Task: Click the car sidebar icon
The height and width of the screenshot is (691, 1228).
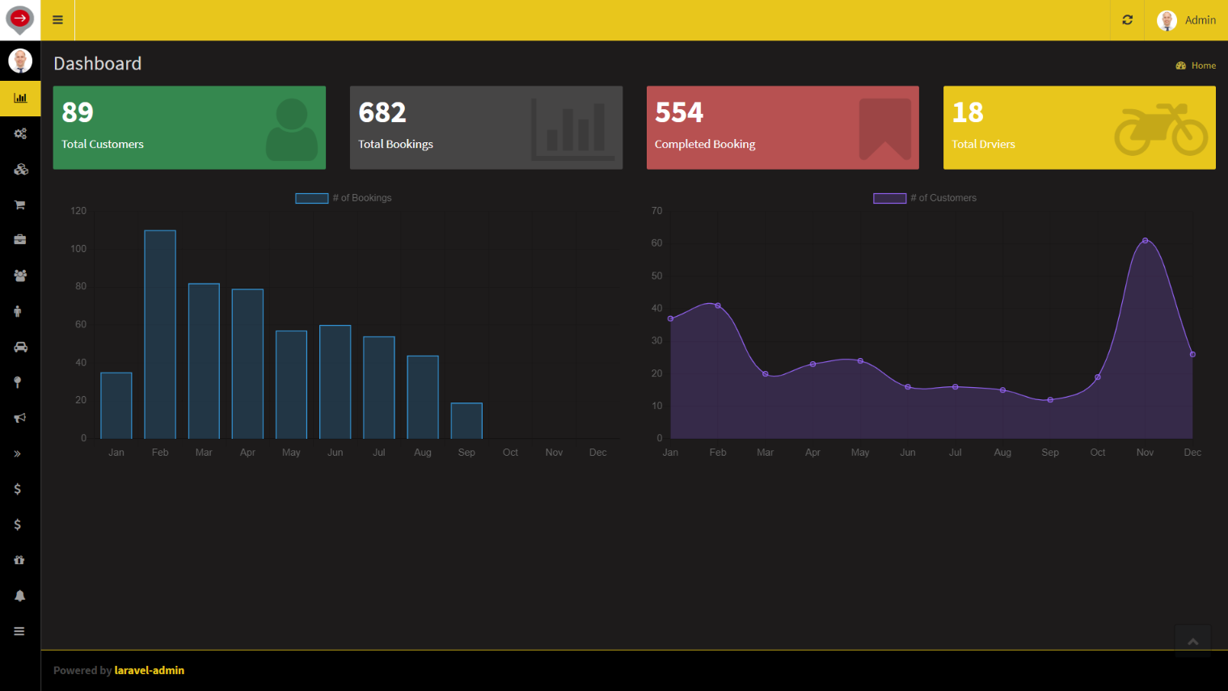Action: (20, 347)
